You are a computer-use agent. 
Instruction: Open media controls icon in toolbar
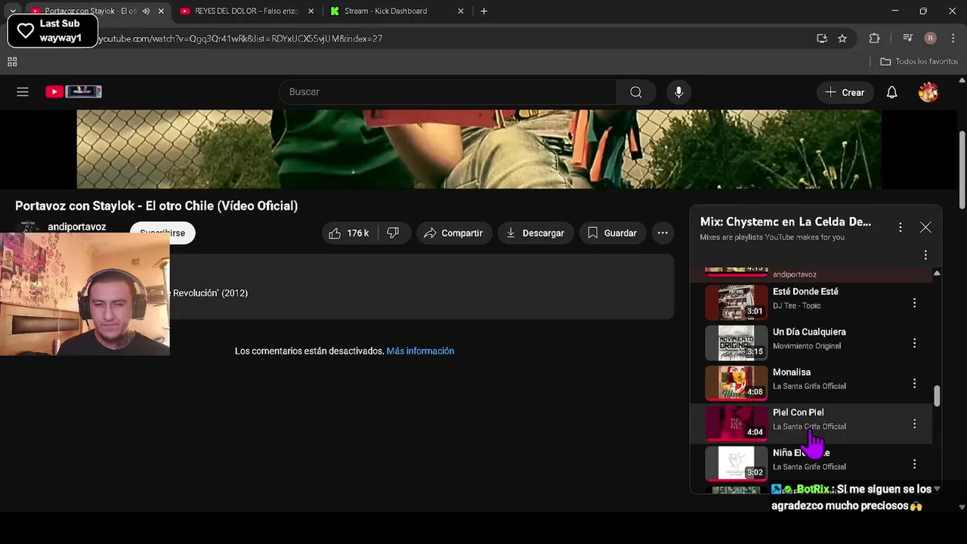pyautogui.click(x=907, y=39)
